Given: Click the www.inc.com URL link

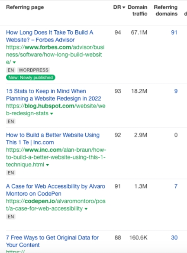Looking at the screenshot, I should 56,157.
